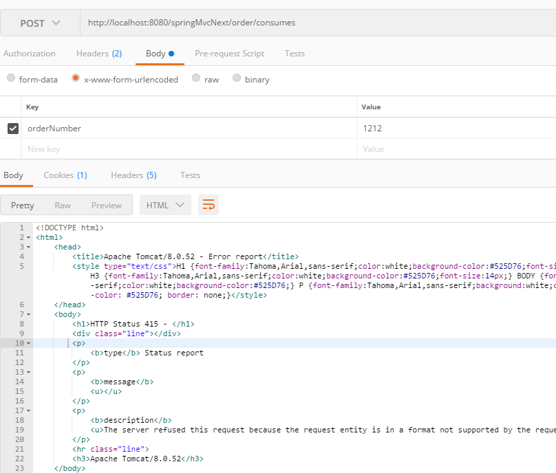The height and width of the screenshot is (473, 556).
Task: Open the POST method dropdown
Action: 40,23
